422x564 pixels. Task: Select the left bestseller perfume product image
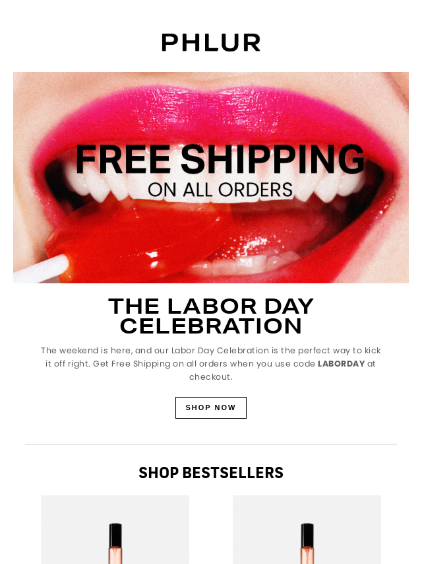(x=115, y=530)
